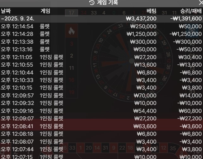The height and width of the screenshot is (159, 203).
Task: Click the hot numbers flame icon
Action: pyautogui.click(x=71, y=31)
